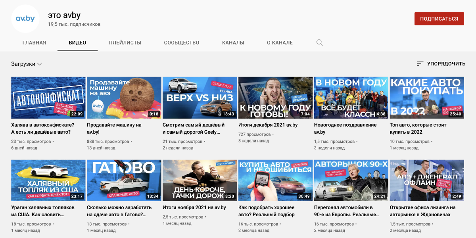Open the title Открытие офиса лизинга
The height and width of the screenshot is (238, 476).
(x=423, y=211)
